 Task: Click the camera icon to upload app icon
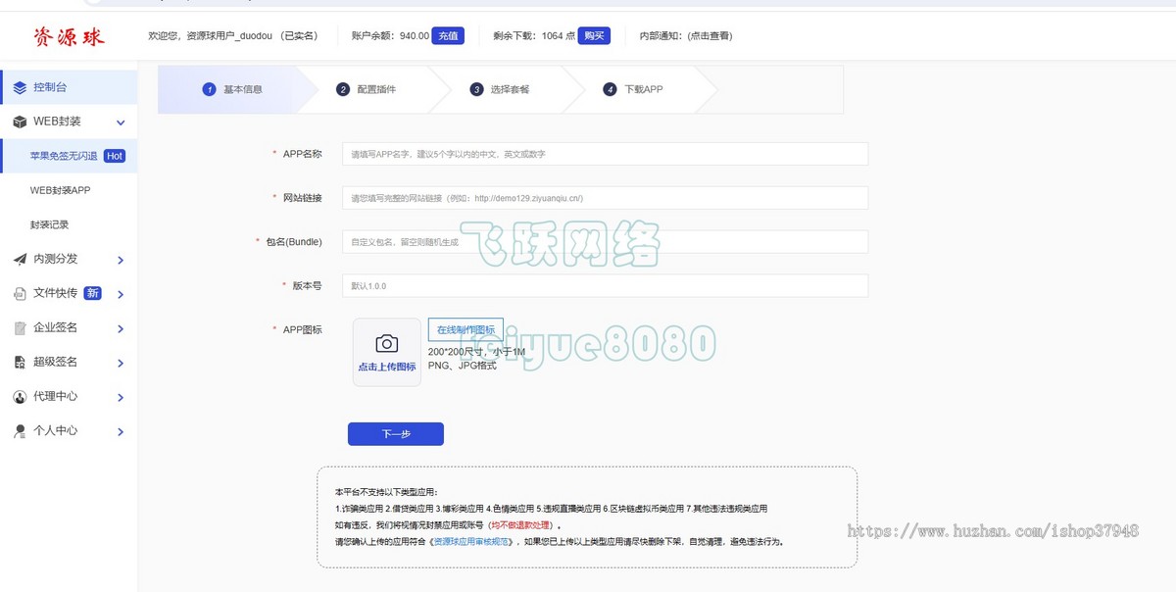click(x=387, y=343)
